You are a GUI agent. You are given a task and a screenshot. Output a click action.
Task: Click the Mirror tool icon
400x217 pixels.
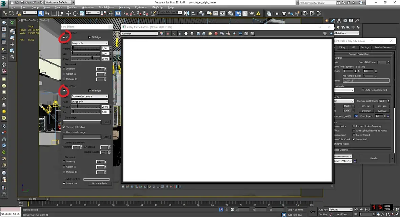pyautogui.click(x=187, y=13)
